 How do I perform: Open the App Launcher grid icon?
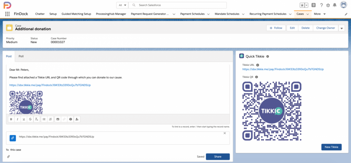8,14
